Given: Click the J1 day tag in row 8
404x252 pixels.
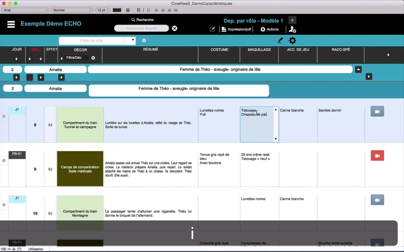Looking at the screenshot, I should 17,110.
